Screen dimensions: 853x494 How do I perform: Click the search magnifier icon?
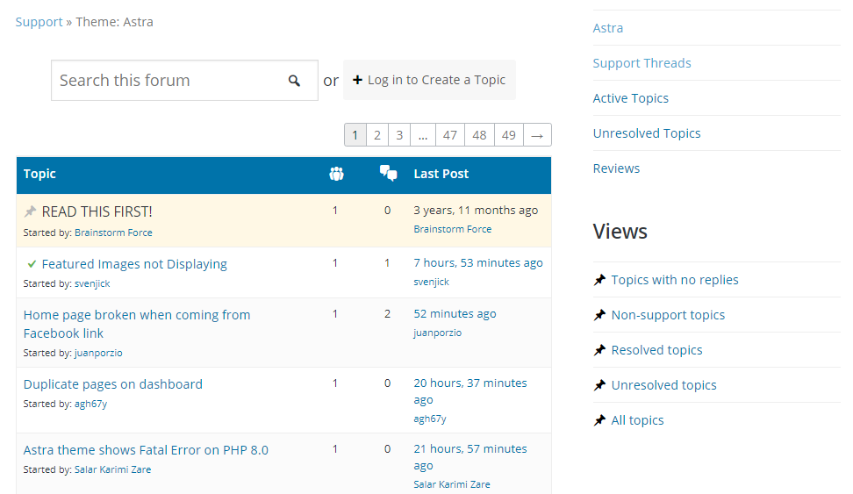[x=294, y=81]
